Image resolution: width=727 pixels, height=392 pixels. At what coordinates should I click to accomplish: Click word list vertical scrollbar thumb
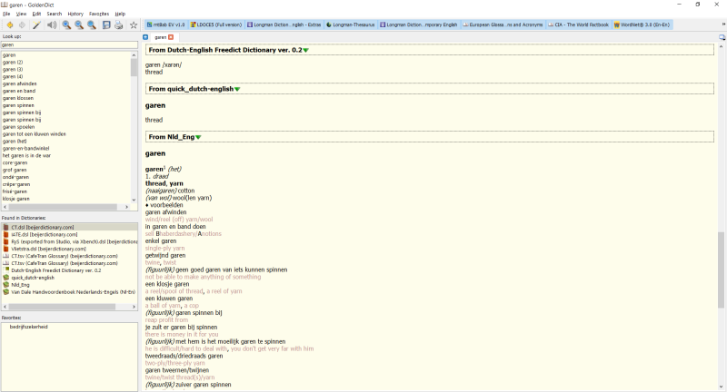pyautogui.click(x=134, y=67)
